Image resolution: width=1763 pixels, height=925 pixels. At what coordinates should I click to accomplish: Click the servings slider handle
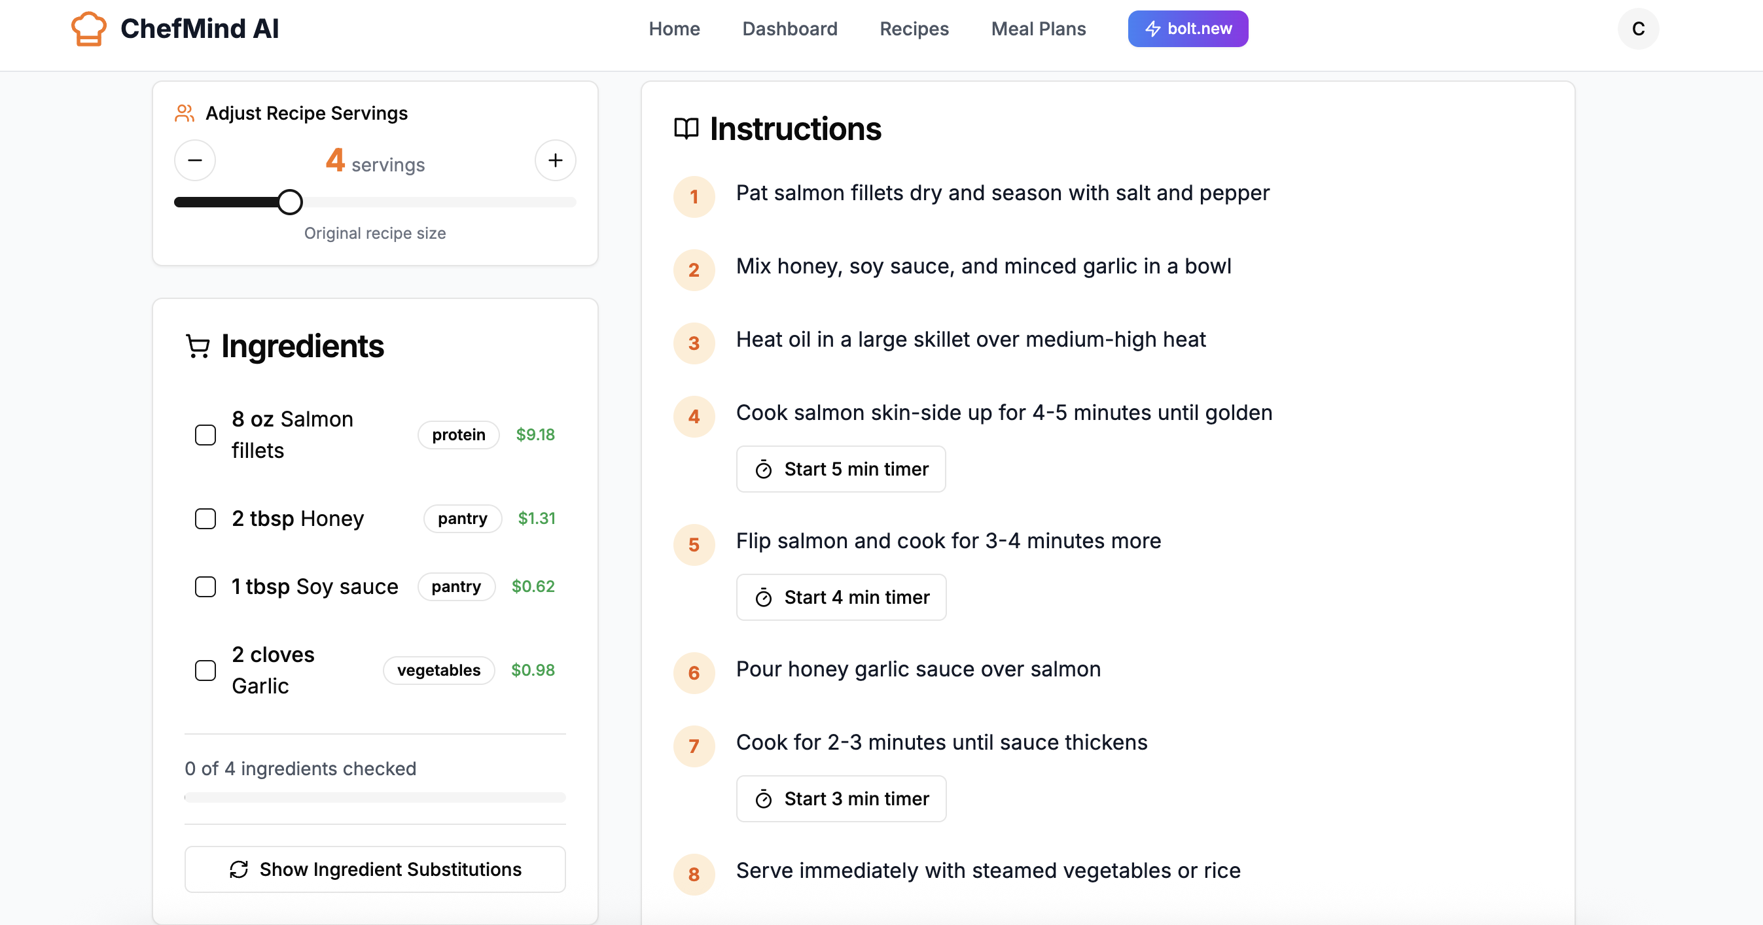coord(290,202)
